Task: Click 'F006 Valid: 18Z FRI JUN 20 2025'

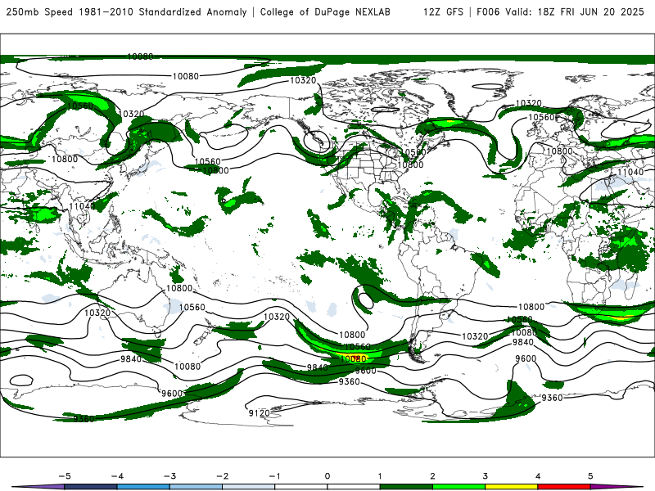Action: 560,12
